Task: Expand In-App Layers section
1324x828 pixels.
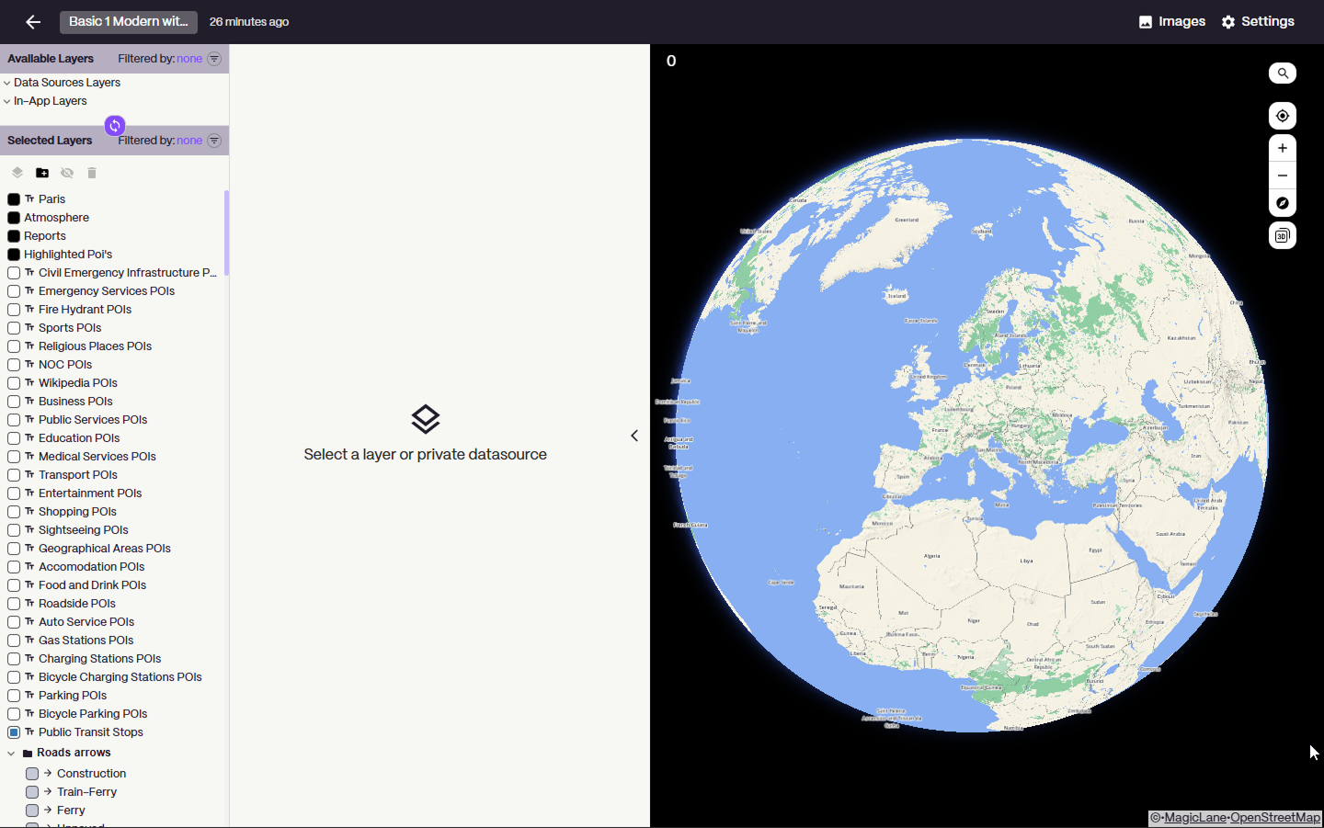Action: (7, 101)
